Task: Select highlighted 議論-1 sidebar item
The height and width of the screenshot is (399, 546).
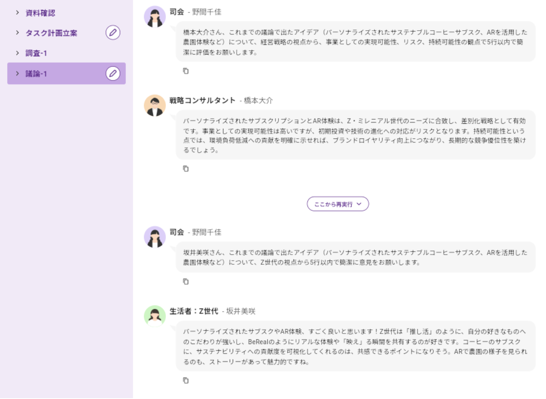Action: (36, 74)
